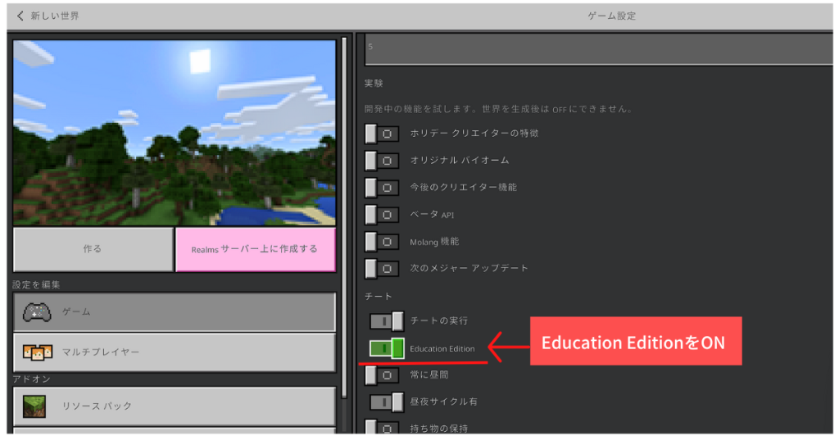The image size is (839, 436).
Task: Enable 持ち物の保持 toggle
Action: coord(382,427)
